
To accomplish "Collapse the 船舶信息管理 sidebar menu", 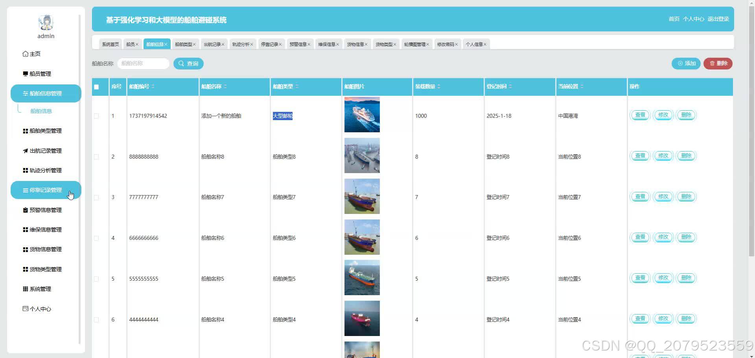I will tap(46, 93).
